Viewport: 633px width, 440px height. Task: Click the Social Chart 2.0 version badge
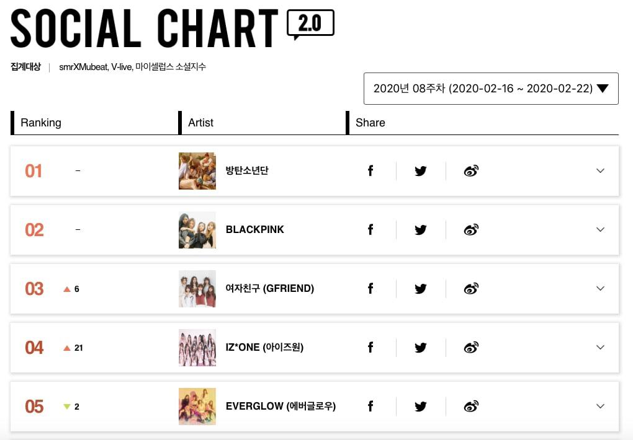tap(310, 24)
